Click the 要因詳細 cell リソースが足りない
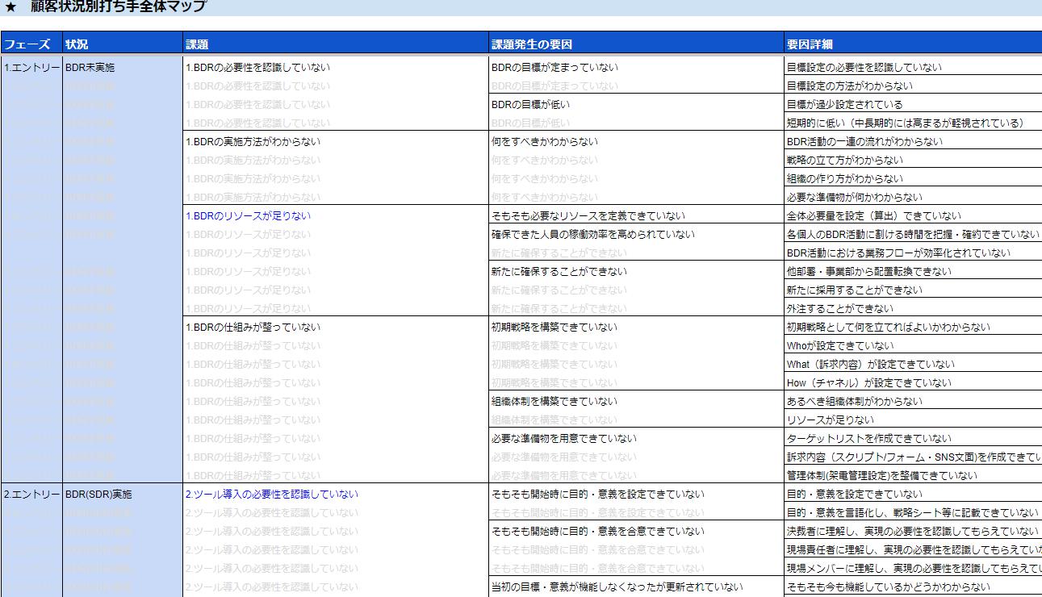 pyautogui.click(x=913, y=420)
